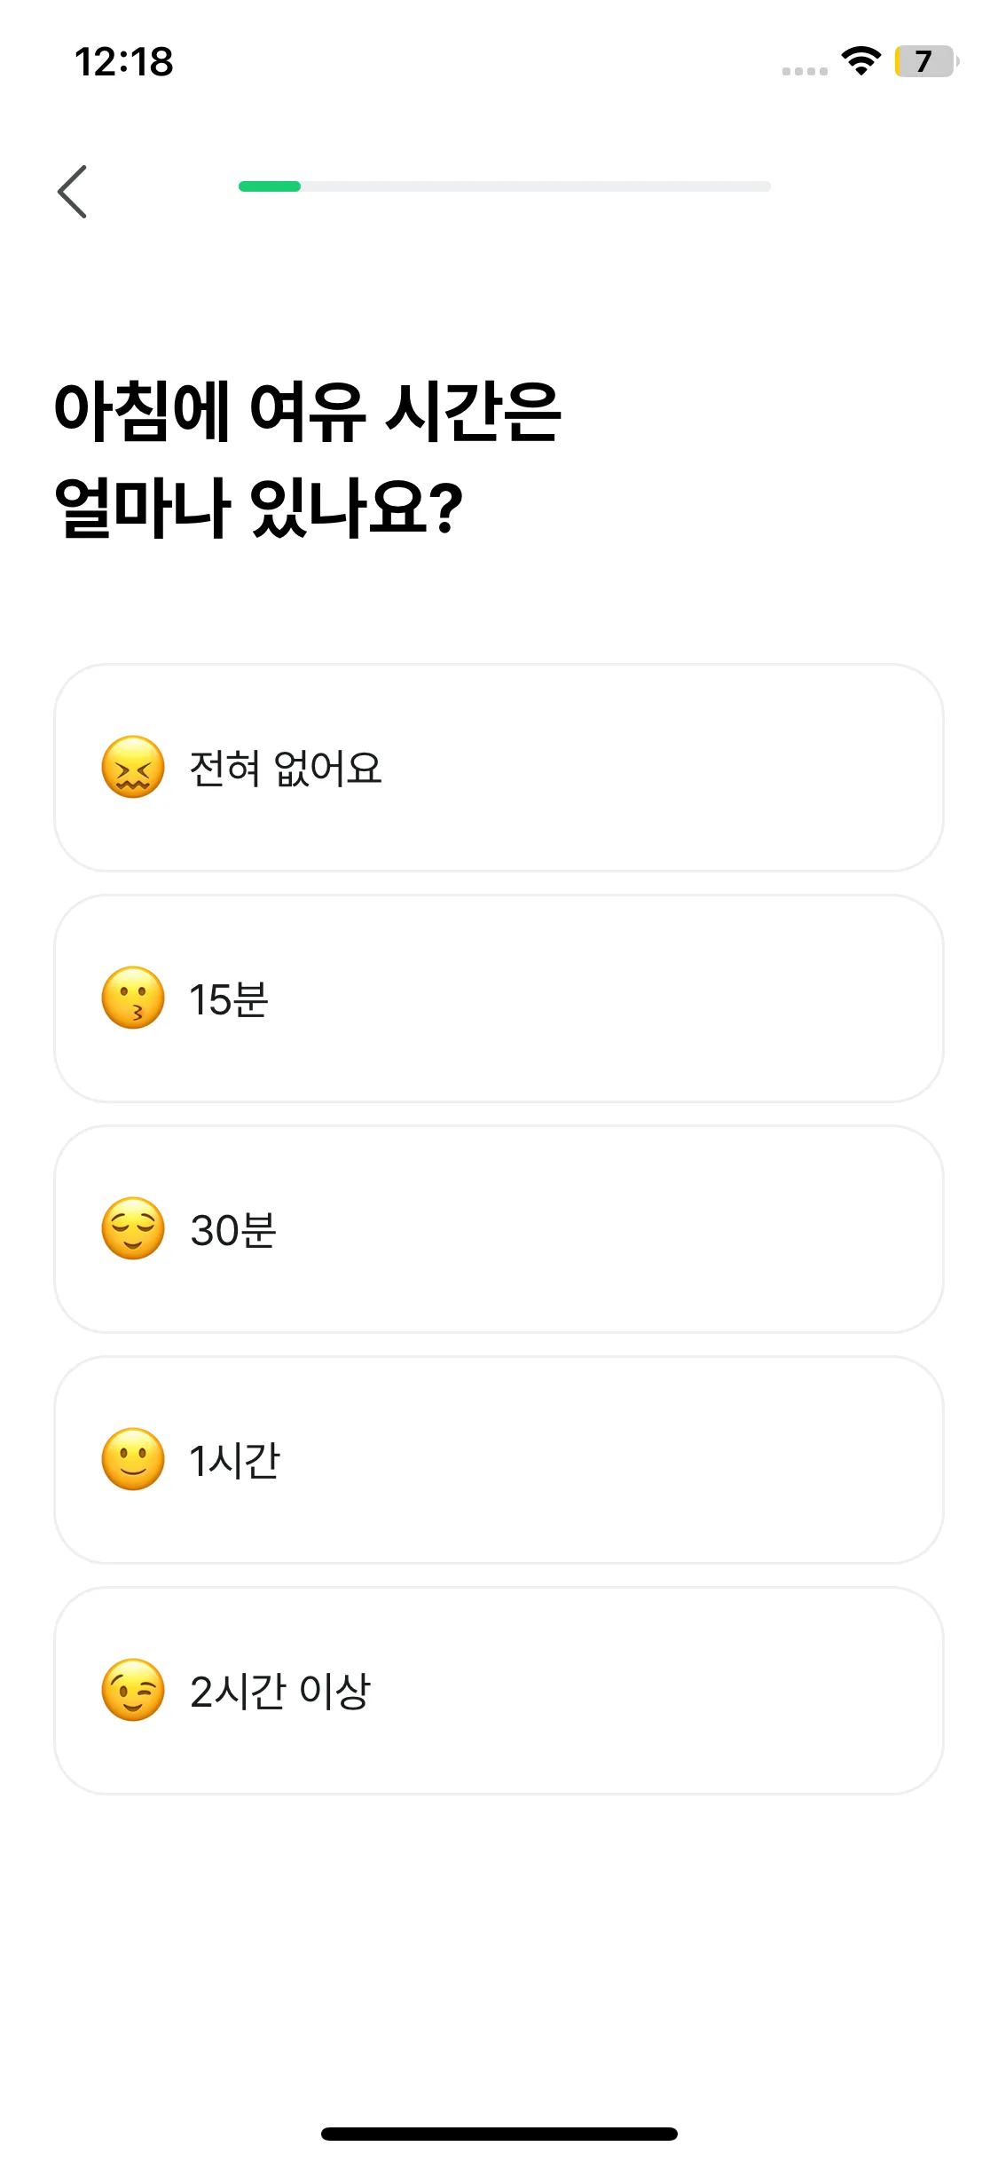
Task: Choose the '15분' option label
Action: (x=229, y=999)
